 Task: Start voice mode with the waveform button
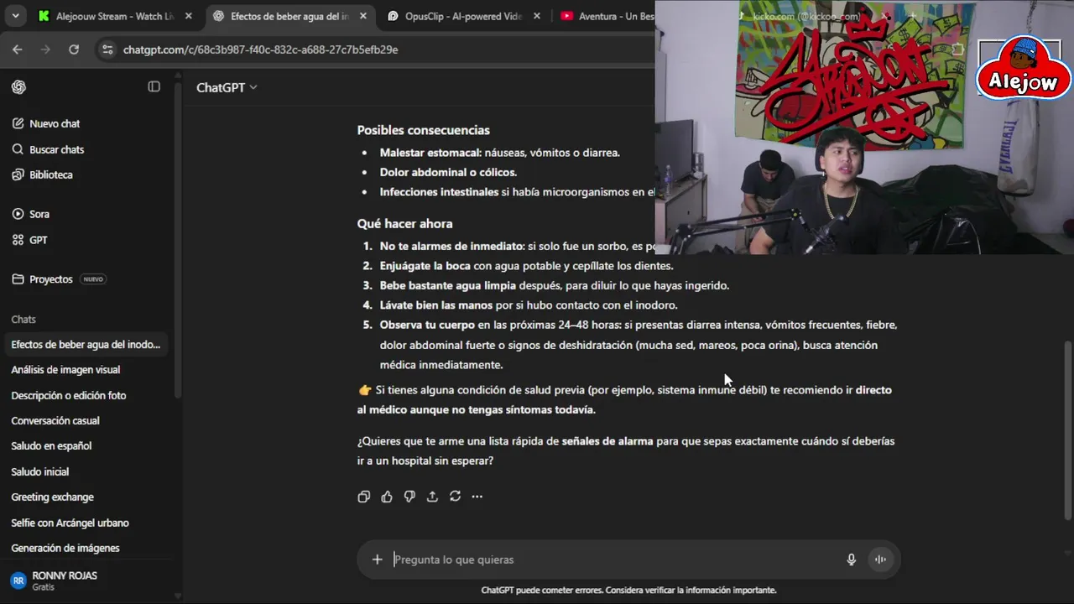[880, 560]
